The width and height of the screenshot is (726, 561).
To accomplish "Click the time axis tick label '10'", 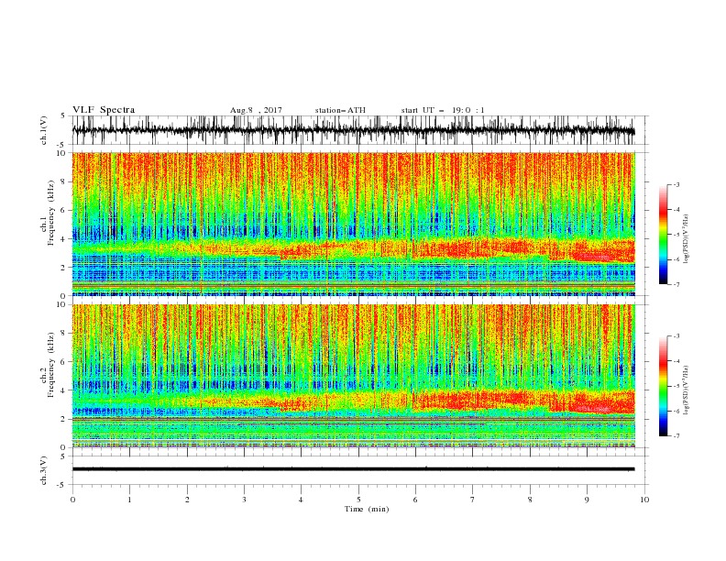I will pos(644,500).
